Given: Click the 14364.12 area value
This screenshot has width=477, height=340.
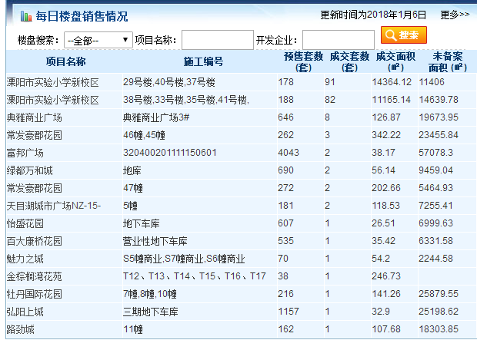Looking at the screenshot, I should (x=392, y=82).
